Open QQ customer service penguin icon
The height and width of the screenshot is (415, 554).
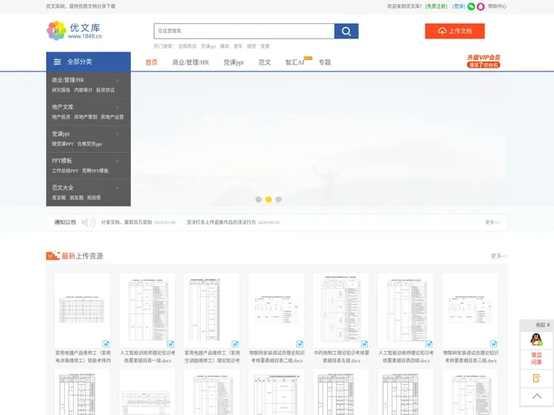pyautogui.click(x=536, y=340)
